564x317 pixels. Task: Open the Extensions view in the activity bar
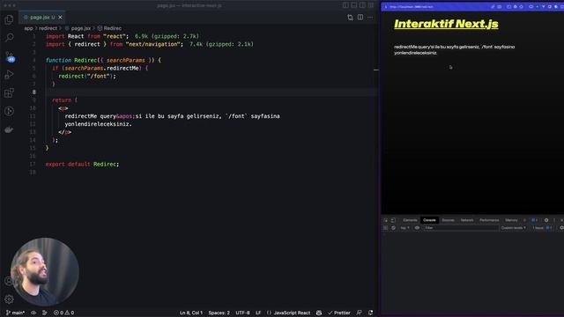pyautogui.click(x=9, y=92)
